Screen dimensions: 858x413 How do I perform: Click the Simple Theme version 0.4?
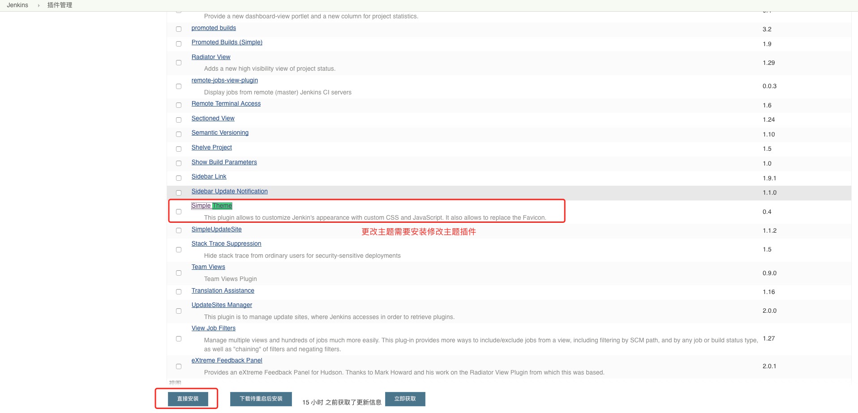[767, 212]
